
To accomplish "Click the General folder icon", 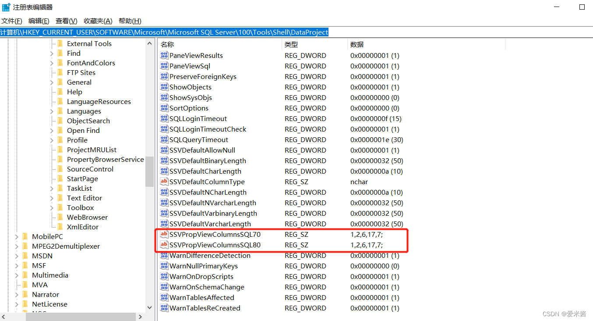I will 60,82.
